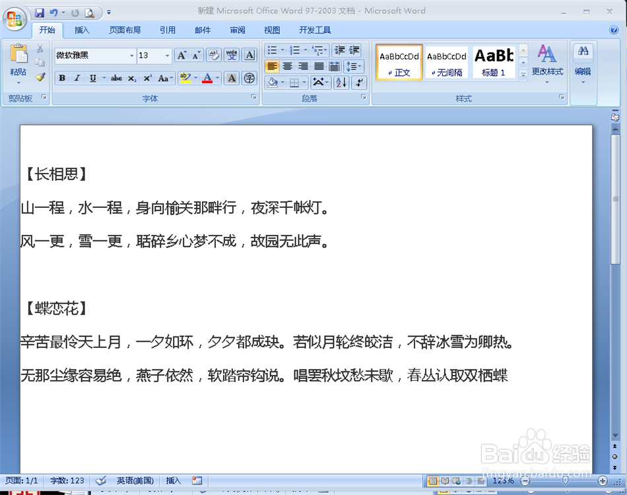Apply subscript formatting
627x495 pixels.
click(x=132, y=77)
